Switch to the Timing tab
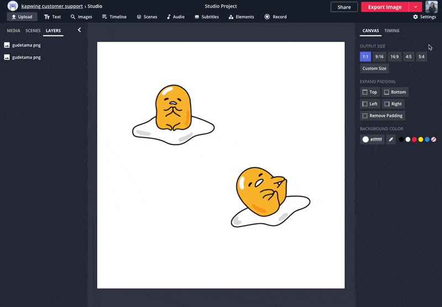 tap(392, 31)
